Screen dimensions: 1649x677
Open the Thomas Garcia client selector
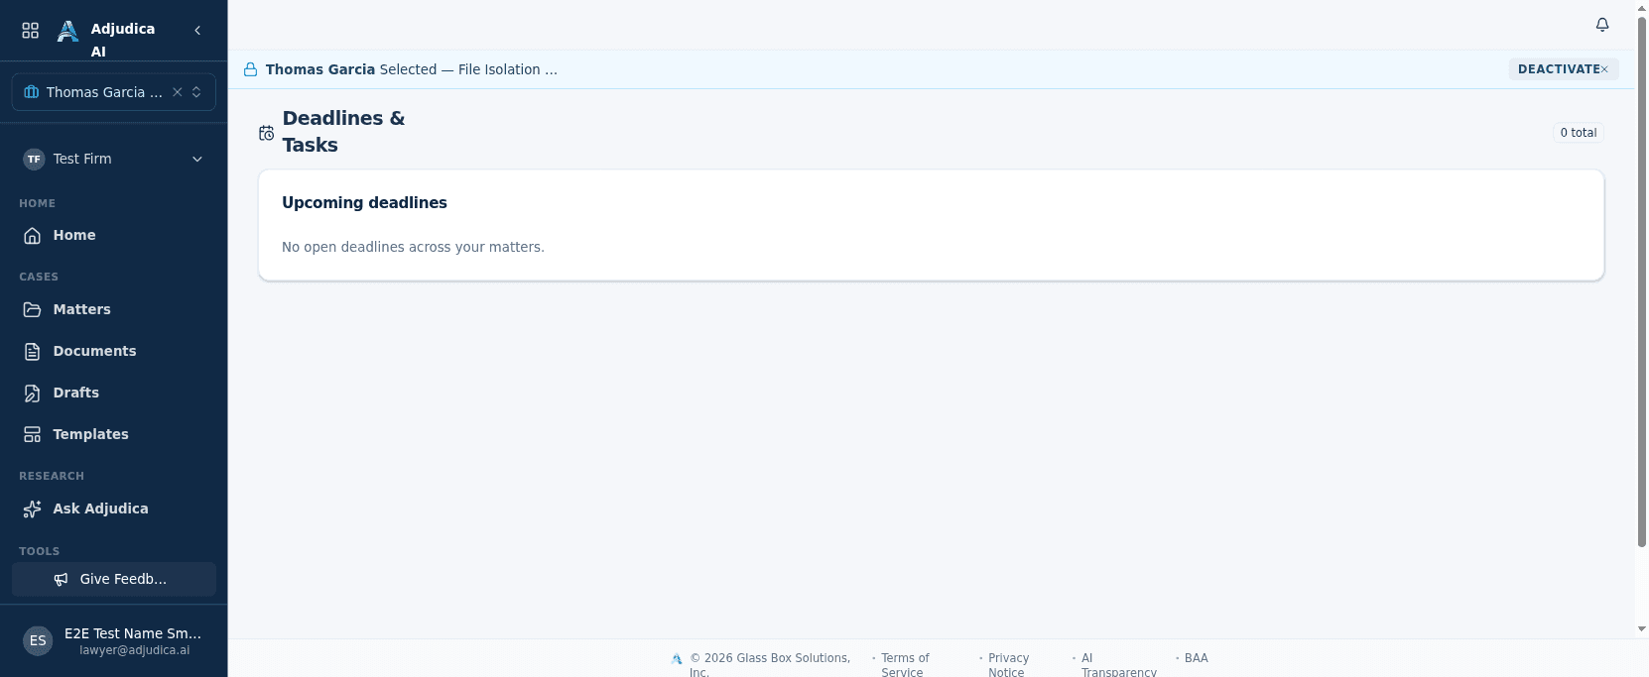click(x=114, y=92)
